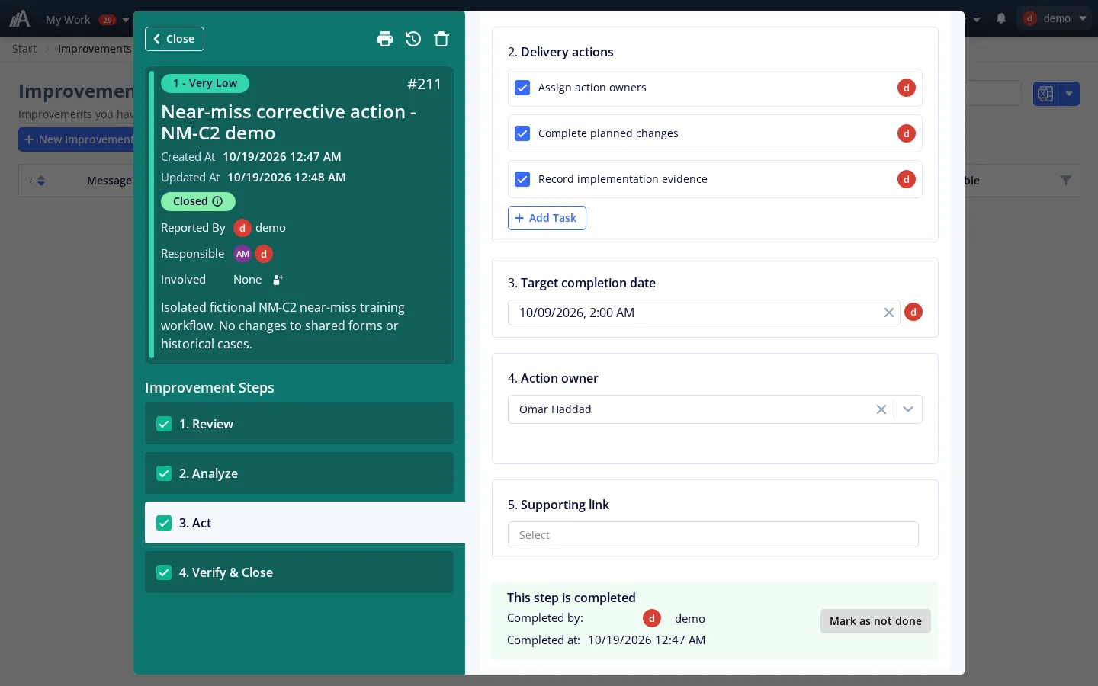The image size is (1098, 686).
Task: Click avatar on Assign action owners task
Action: coord(906,88)
